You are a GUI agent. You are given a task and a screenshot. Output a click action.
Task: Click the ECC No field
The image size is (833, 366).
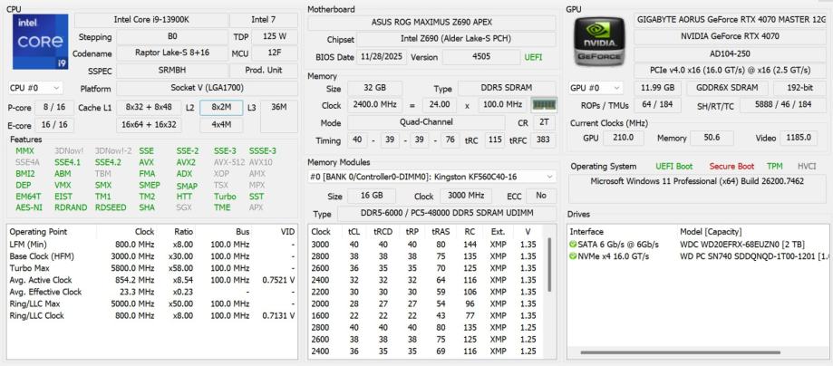click(541, 196)
